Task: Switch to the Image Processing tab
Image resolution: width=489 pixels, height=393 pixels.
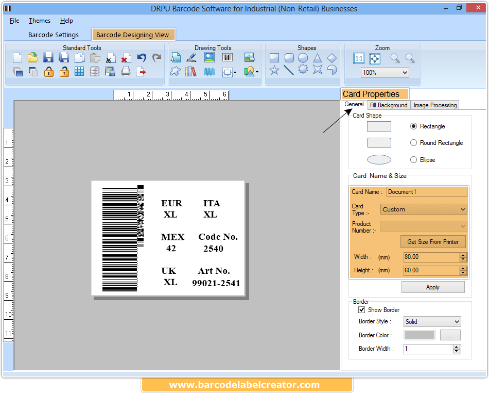Action: [x=435, y=105]
